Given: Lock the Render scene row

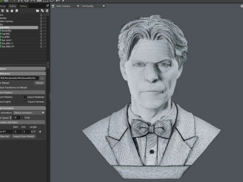Looking at the screenshot, I should [x=41, y=18].
